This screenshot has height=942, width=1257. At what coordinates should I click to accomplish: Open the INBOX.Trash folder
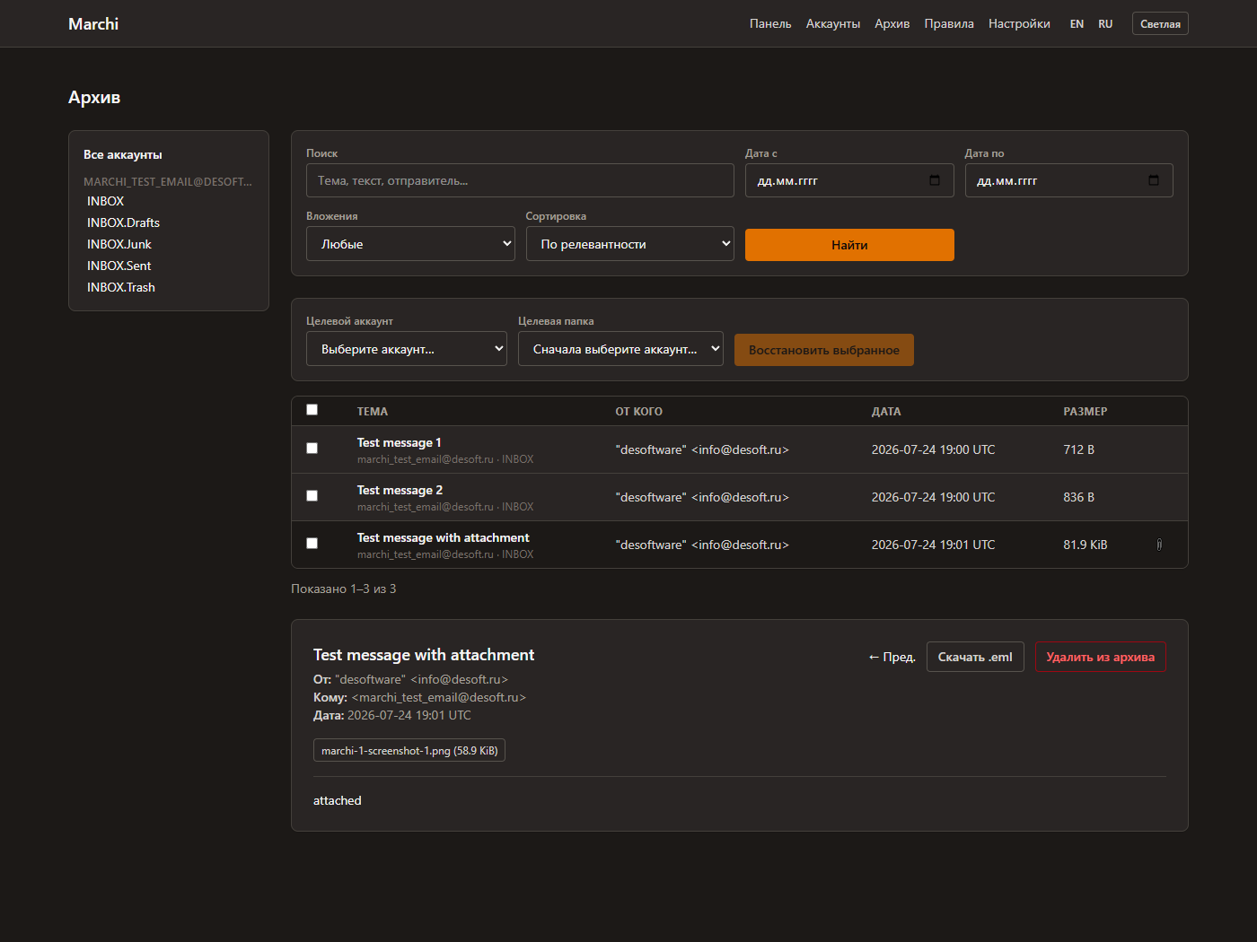coord(121,287)
